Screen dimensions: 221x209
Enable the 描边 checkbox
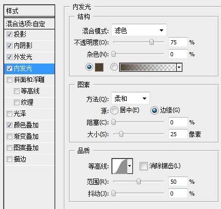pyautogui.click(x=9, y=159)
